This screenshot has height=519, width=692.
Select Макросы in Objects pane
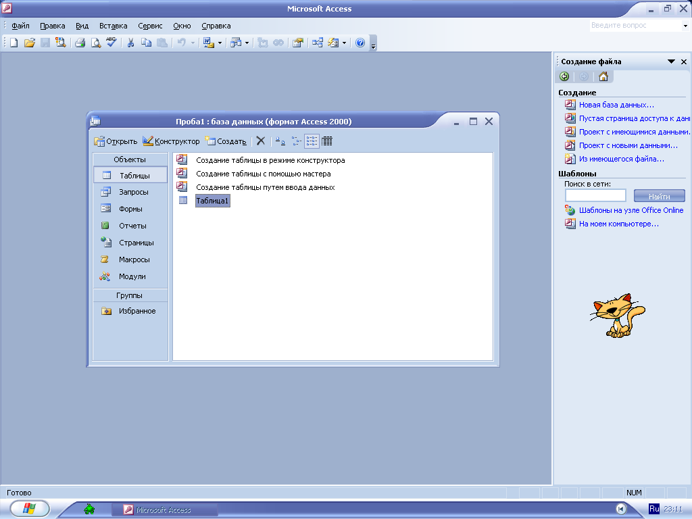(x=130, y=259)
